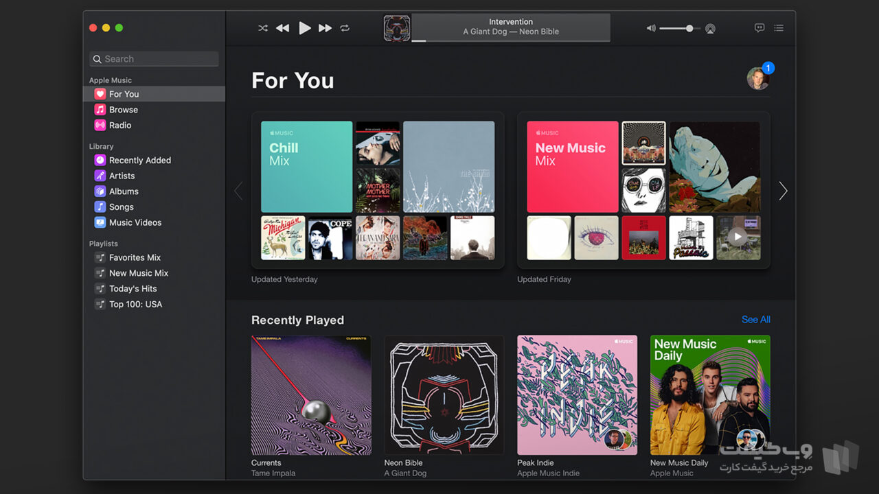This screenshot has height=494, width=879.
Task: Open the Peak Indie playlist cover
Action: (x=577, y=395)
